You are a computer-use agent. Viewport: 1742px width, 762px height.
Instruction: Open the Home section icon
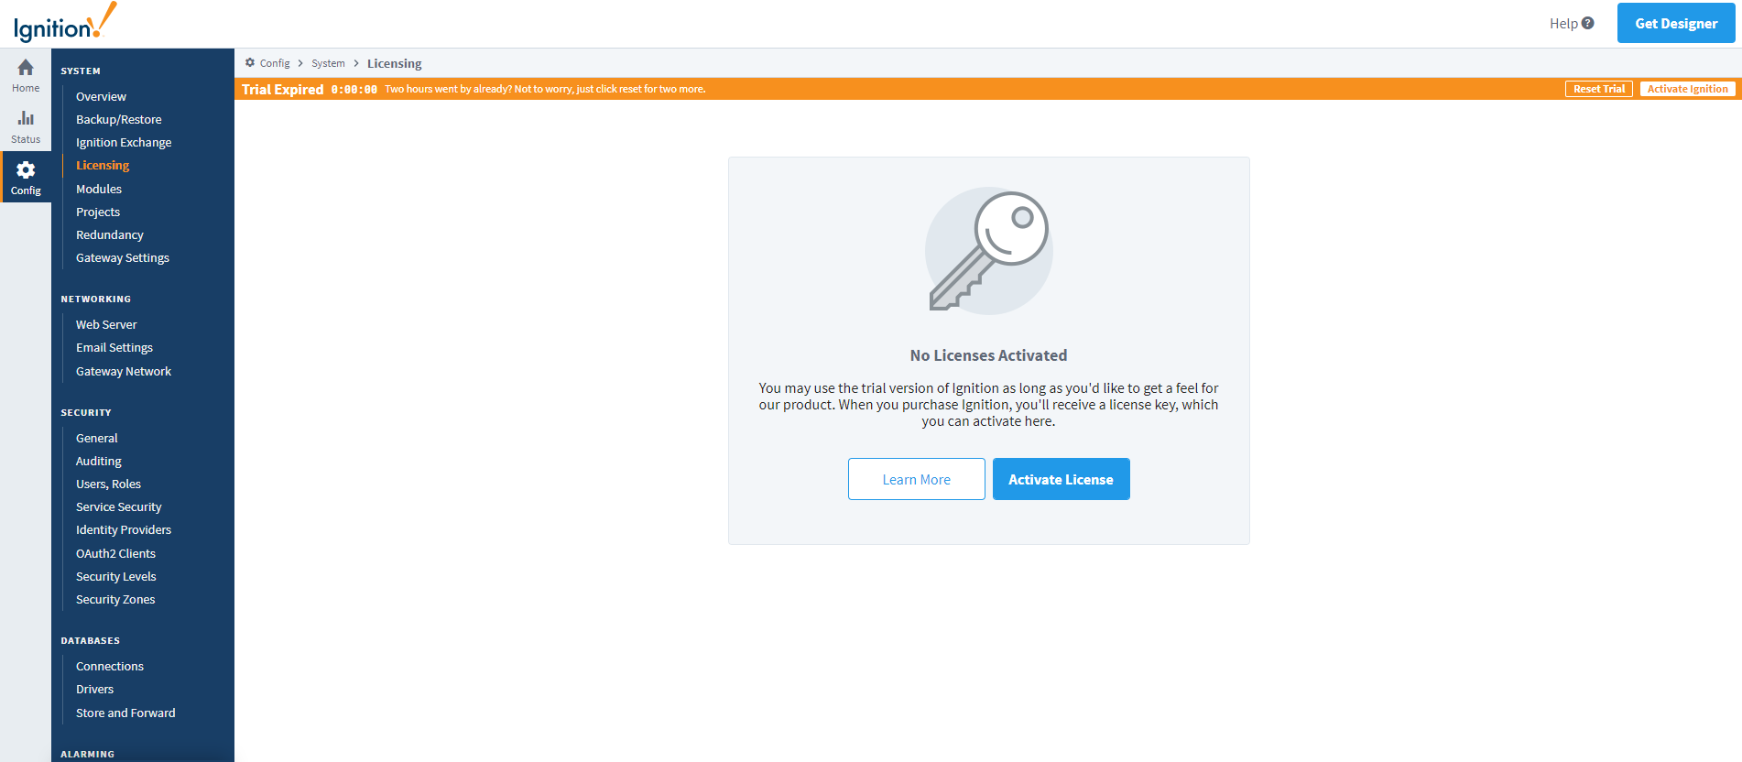point(26,68)
